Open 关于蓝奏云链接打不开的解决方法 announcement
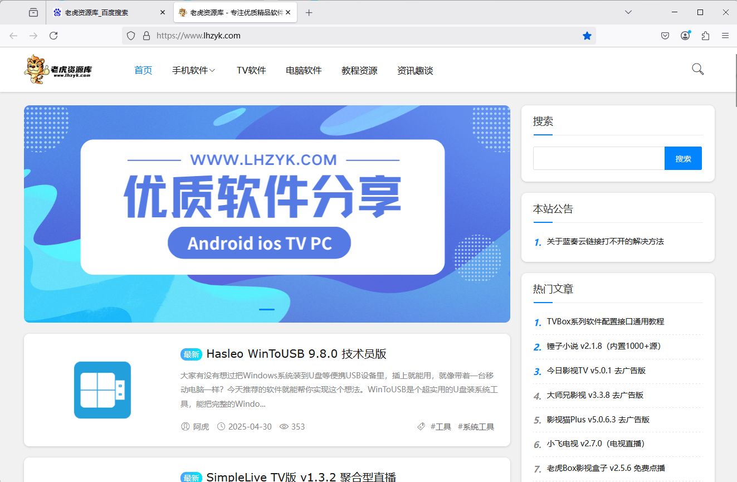Screen dimensions: 737x482 [605, 241]
